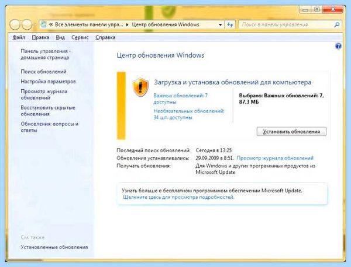Viewport: 351px width, 267px height.
Task: Click the Получать обновления: label
Action: [143, 166]
